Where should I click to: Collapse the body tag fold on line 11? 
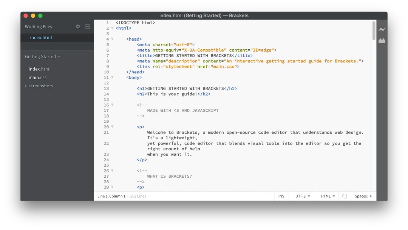click(x=113, y=77)
